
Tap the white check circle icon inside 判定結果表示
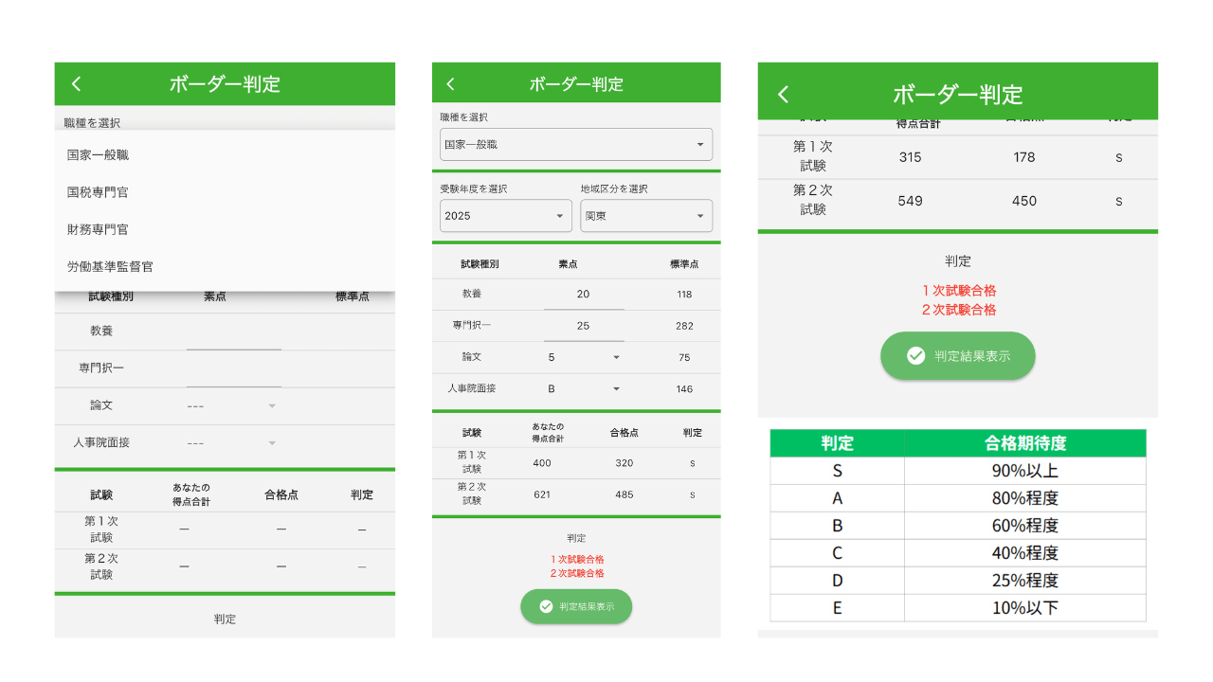pyautogui.click(x=915, y=356)
